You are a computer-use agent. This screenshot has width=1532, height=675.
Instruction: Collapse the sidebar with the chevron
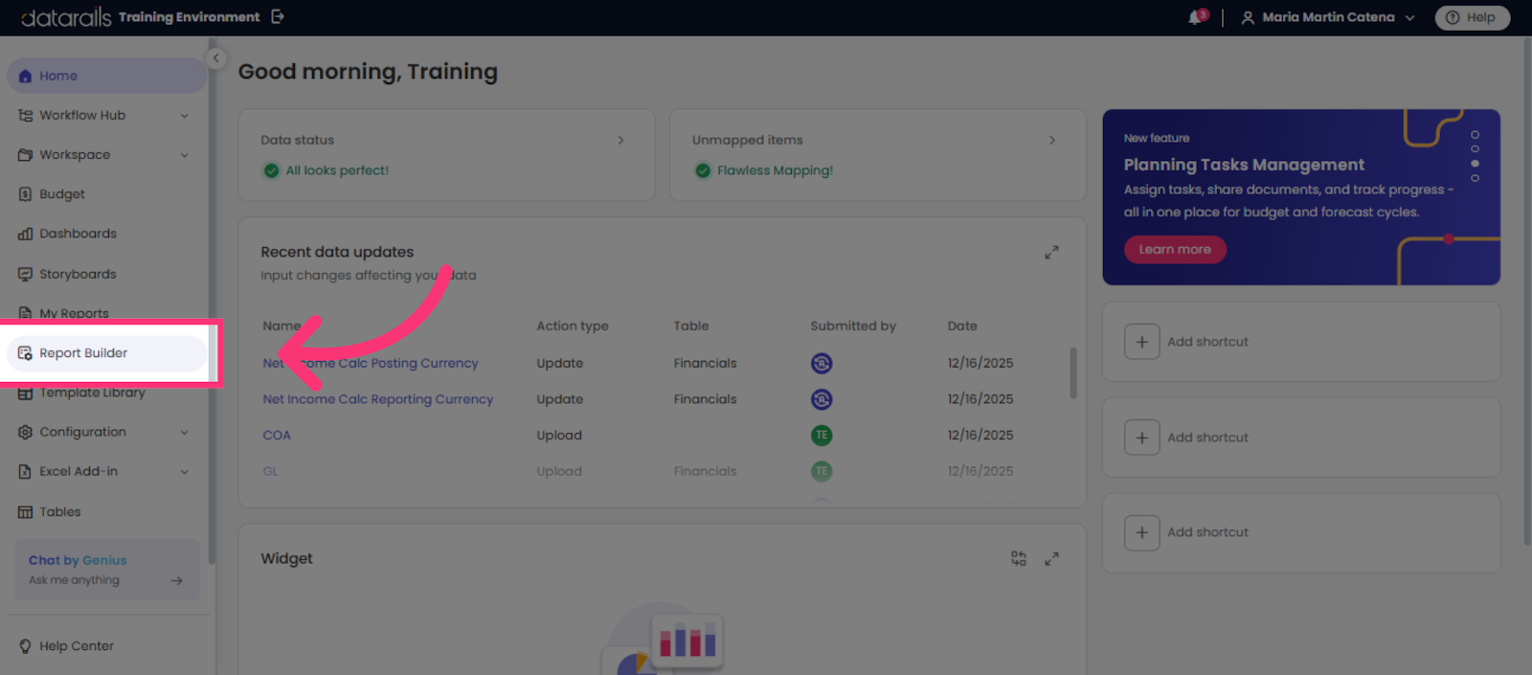click(x=216, y=58)
